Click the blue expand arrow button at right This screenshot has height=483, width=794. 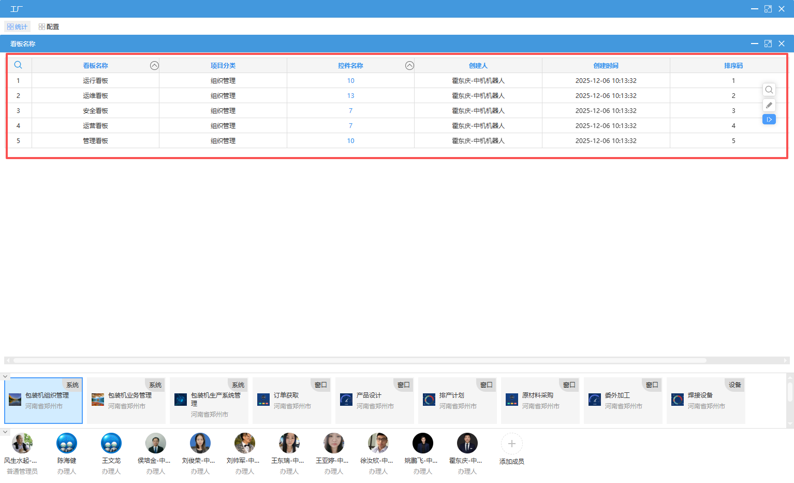tap(769, 120)
